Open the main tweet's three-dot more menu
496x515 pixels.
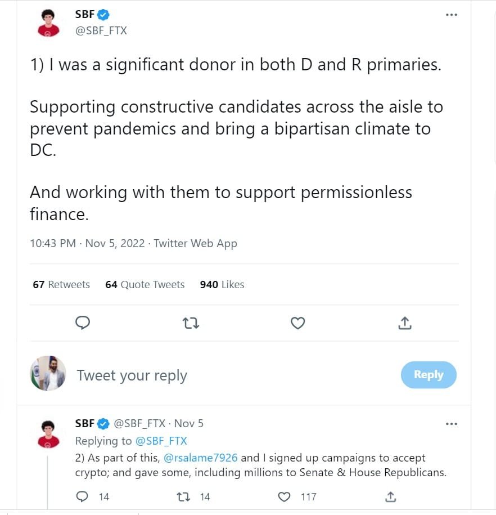(x=451, y=15)
